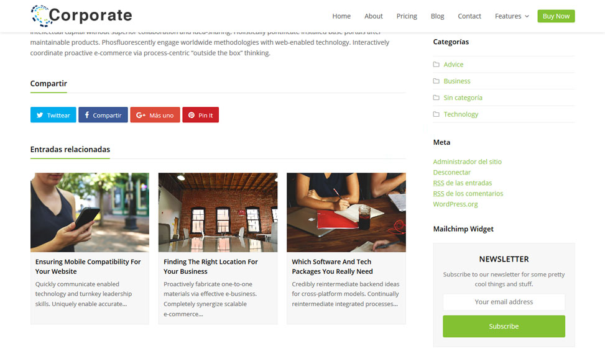This screenshot has width=605, height=354.
Task: Expand the Features dropdown menu
Action: point(512,16)
